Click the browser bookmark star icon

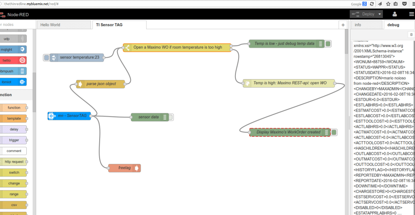(x=388, y=4)
